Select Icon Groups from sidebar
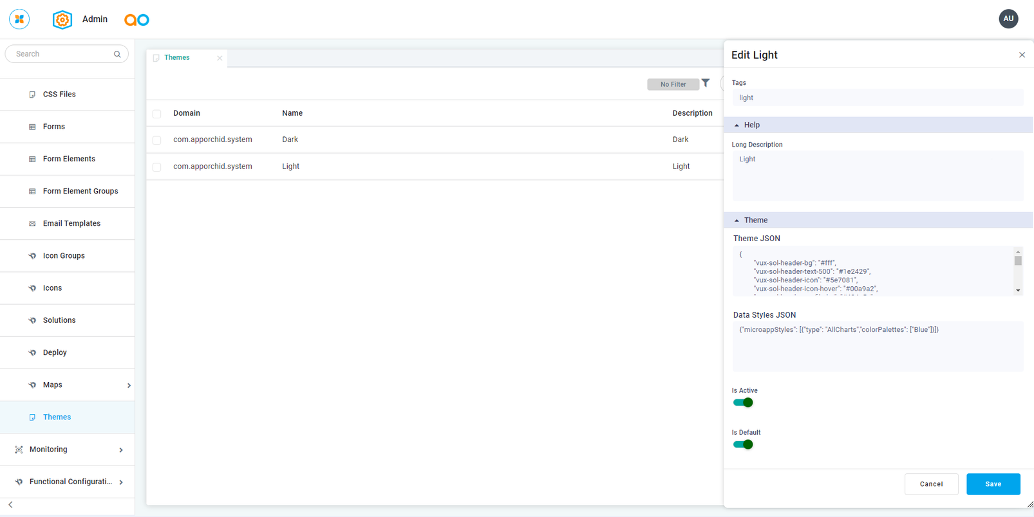This screenshot has height=517, width=1034. 64,256
